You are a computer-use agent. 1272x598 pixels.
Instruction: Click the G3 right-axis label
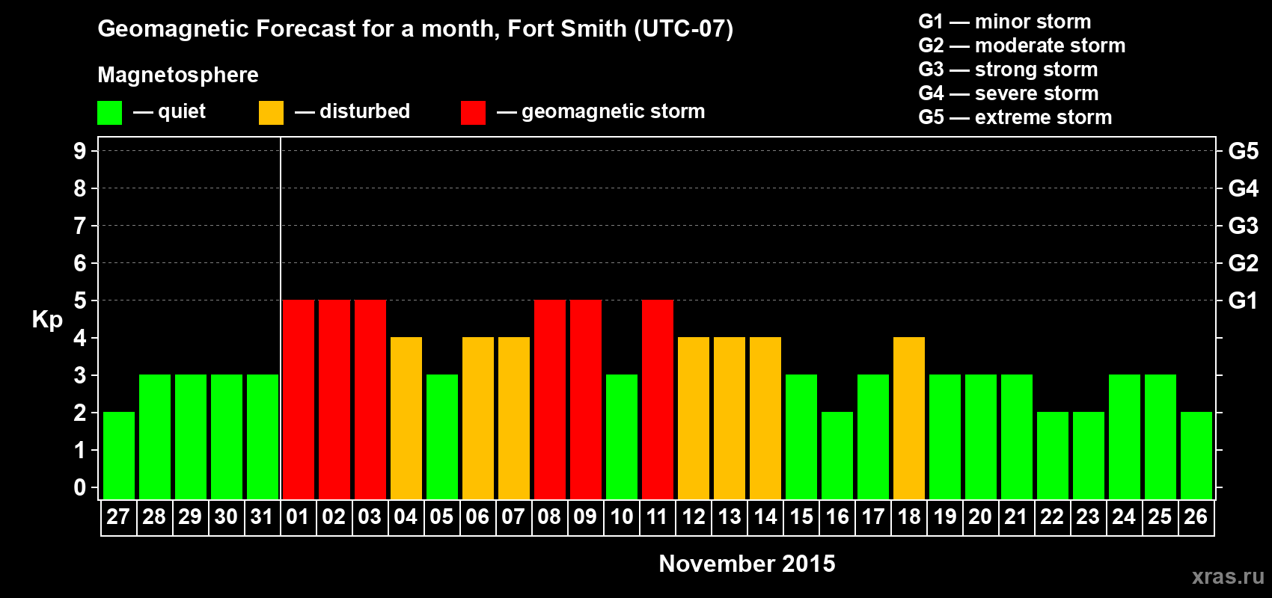point(1244,226)
